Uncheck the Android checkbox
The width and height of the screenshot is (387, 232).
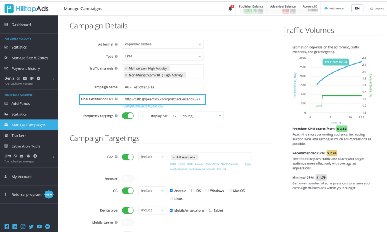click(171, 191)
